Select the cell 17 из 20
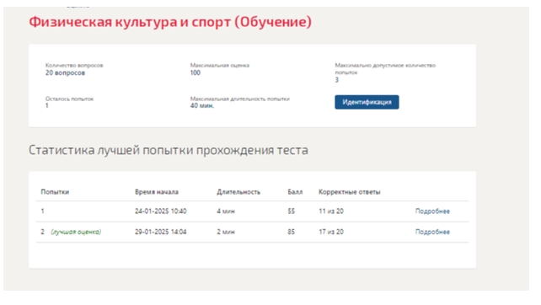The image size is (541, 305). [x=331, y=232]
